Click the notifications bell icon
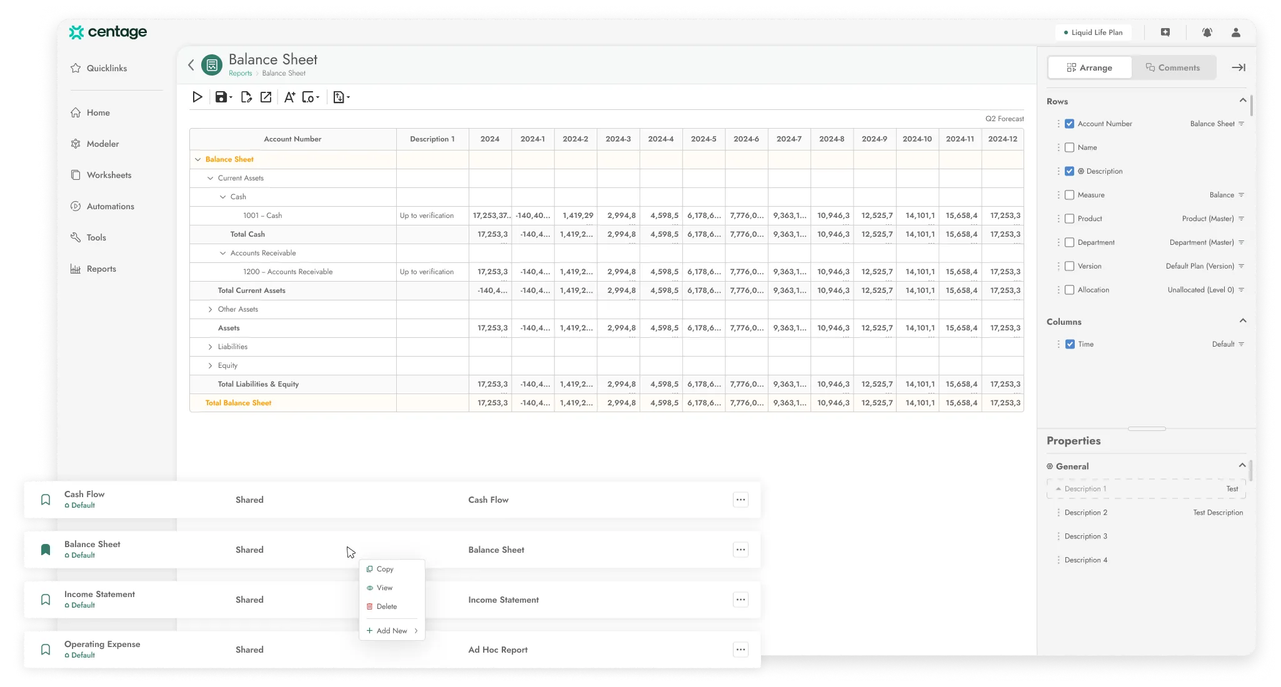 click(x=1207, y=32)
